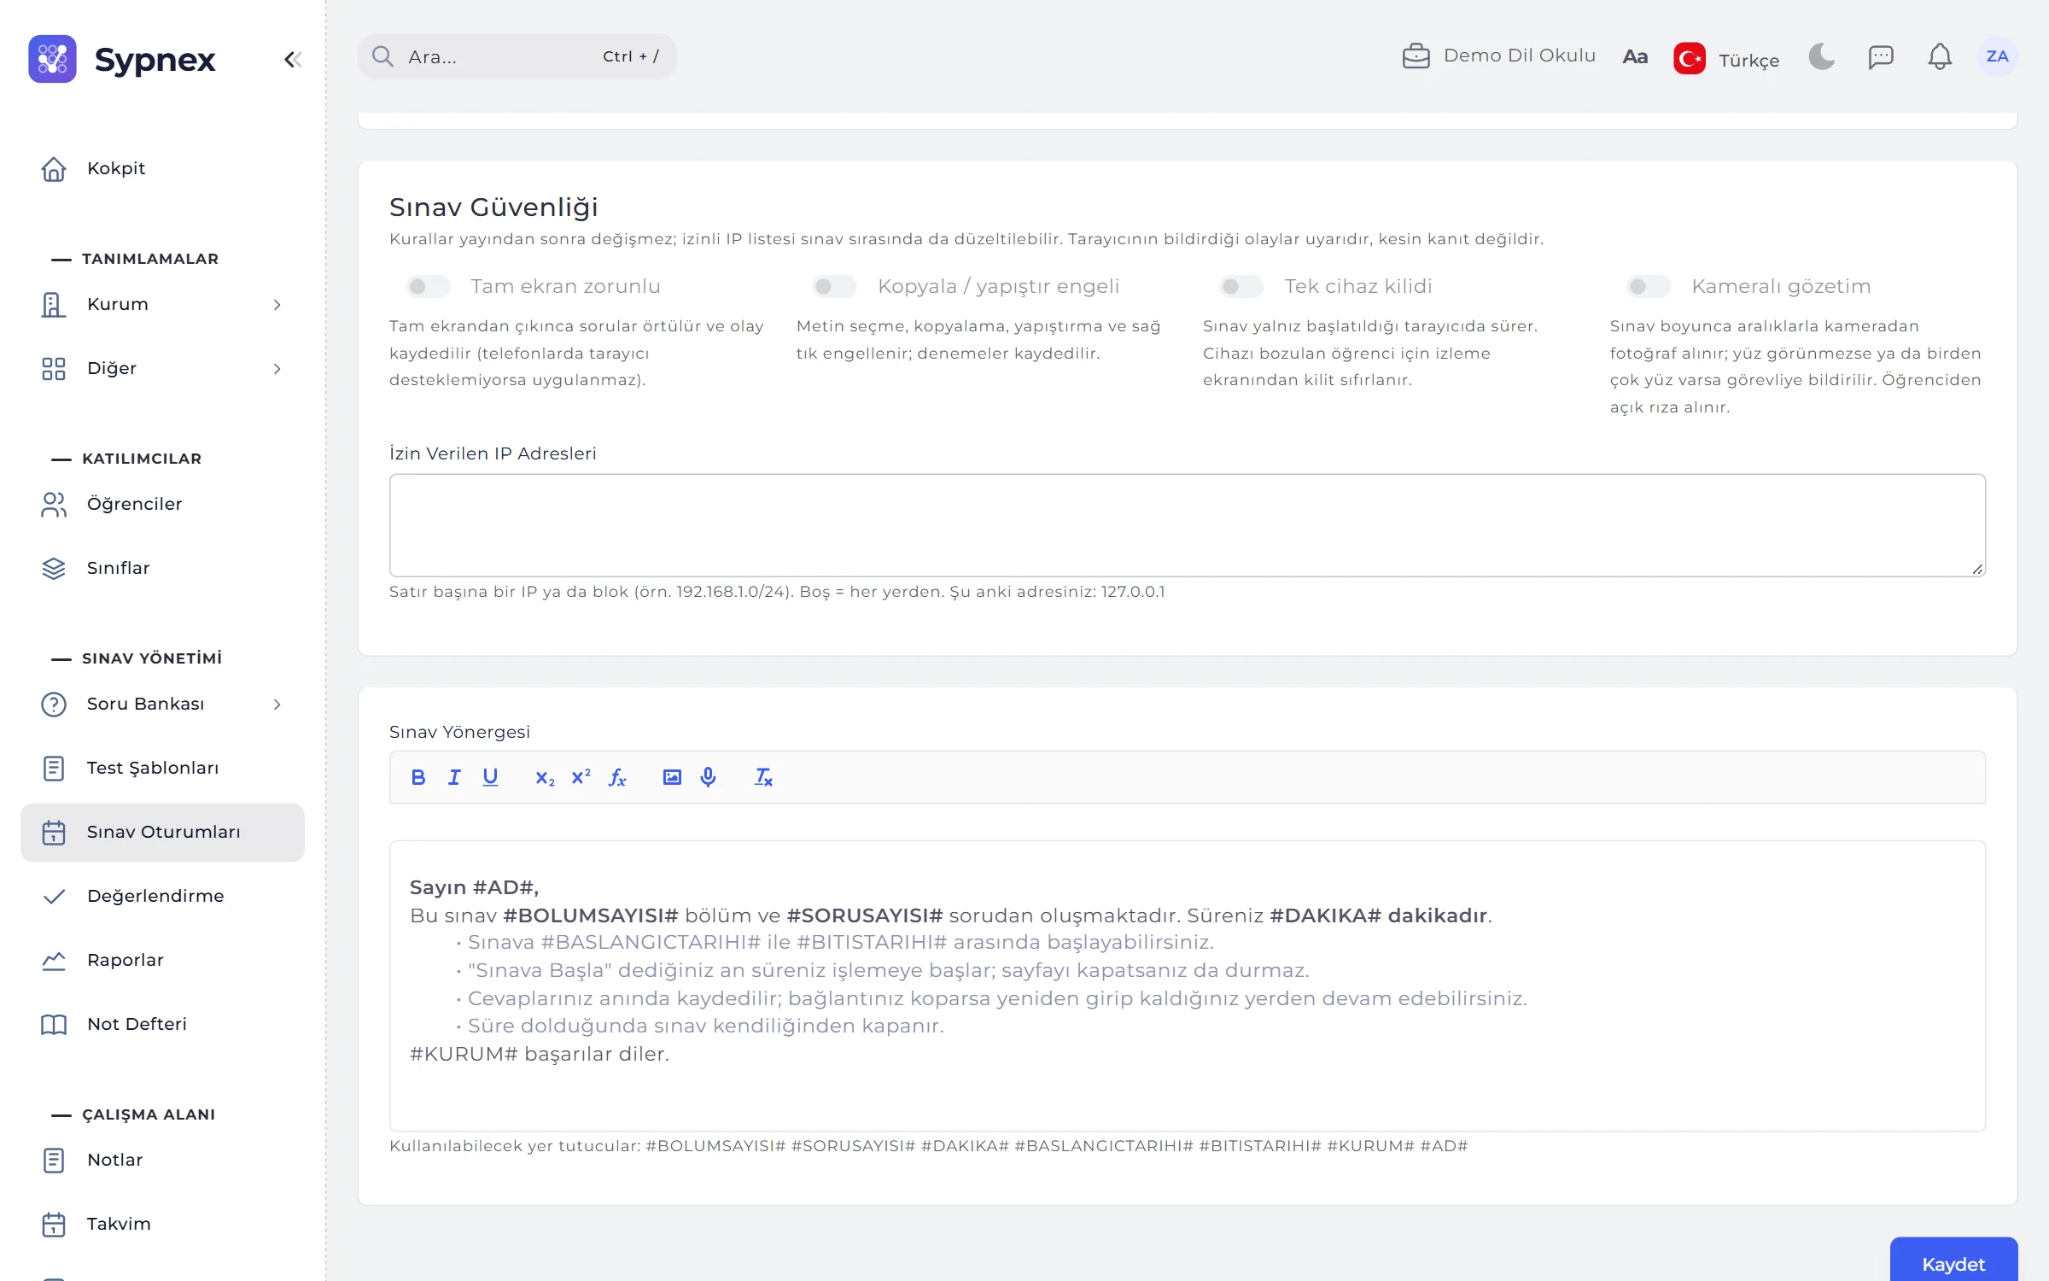Insert a formula with the fx icon
The width and height of the screenshot is (2049, 1281).
[x=617, y=777]
